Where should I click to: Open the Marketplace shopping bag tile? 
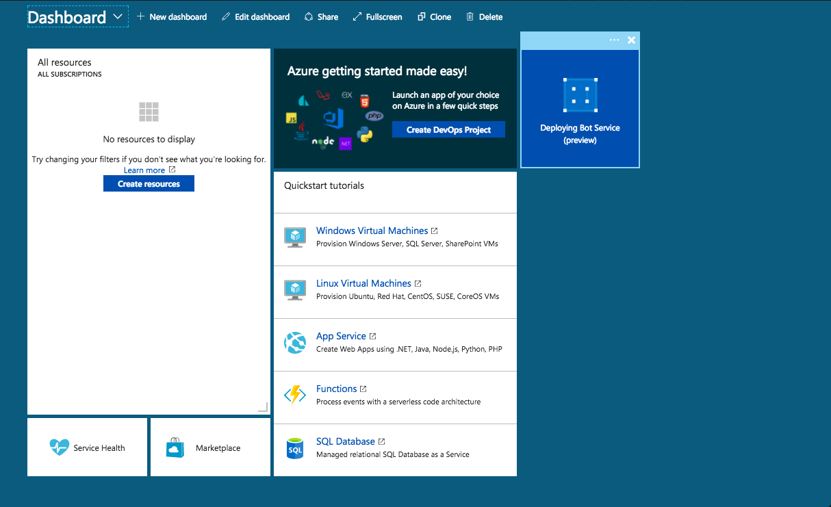point(210,447)
